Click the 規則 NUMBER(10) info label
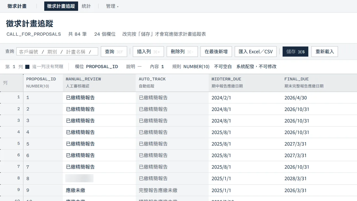The width and height of the screenshot is (357, 201). coord(191,66)
